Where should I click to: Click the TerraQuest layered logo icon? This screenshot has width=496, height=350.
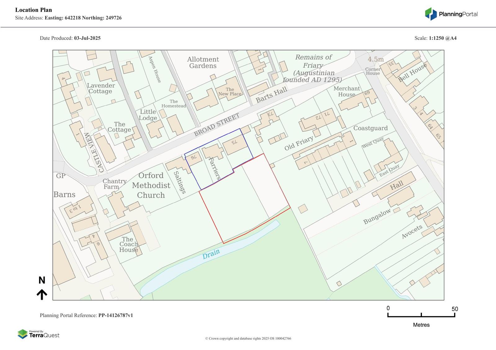click(23, 334)
